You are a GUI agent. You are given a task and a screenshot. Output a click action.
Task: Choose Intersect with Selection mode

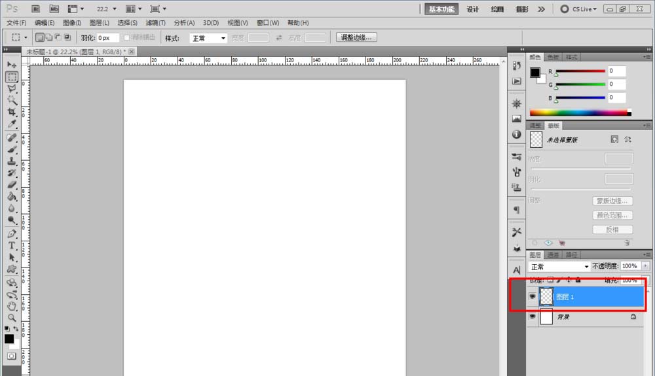pos(67,37)
